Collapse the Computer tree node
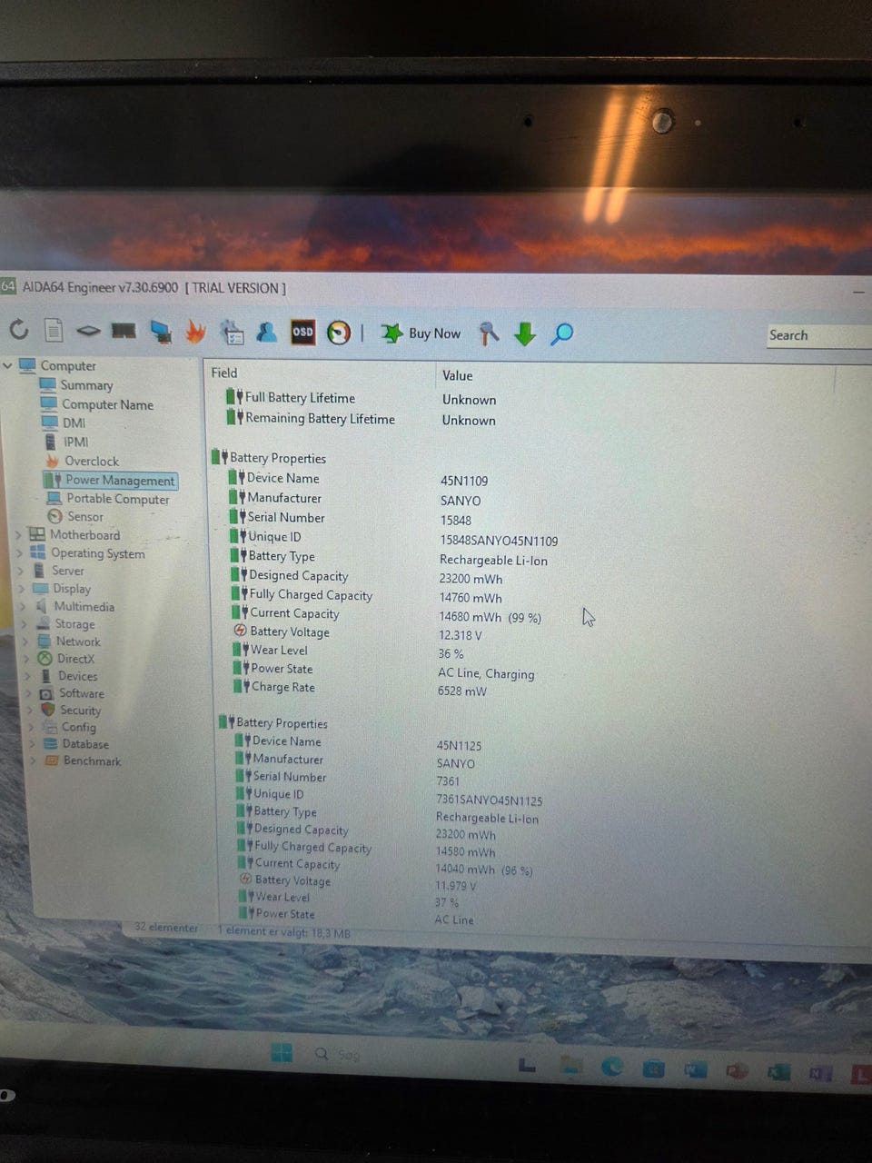The width and height of the screenshot is (872, 1163). pos(8,365)
